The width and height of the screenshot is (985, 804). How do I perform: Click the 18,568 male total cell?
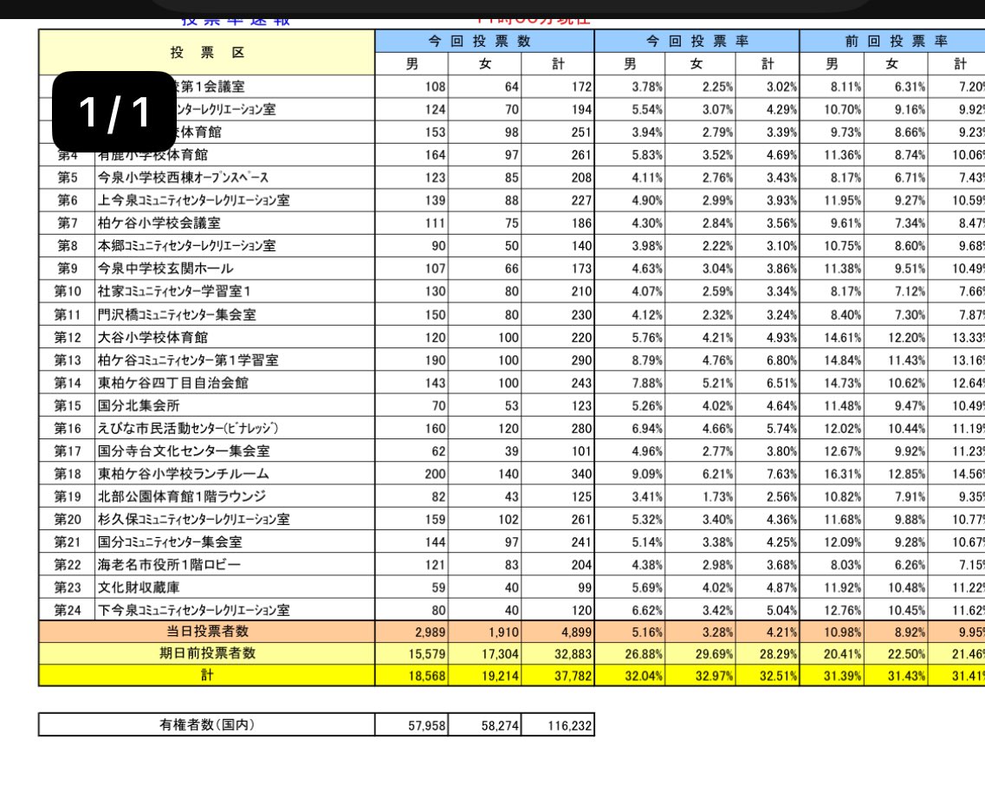point(412,675)
